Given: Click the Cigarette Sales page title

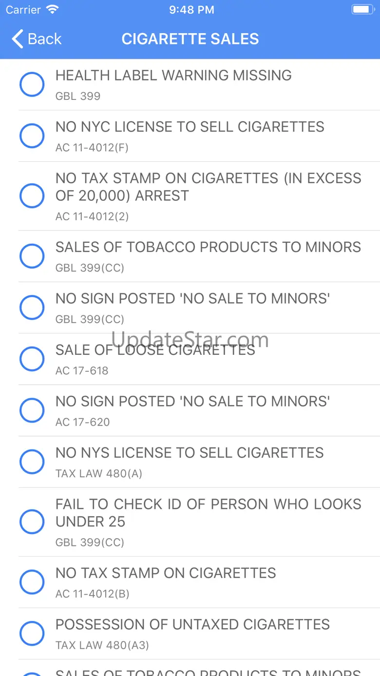Looking at the screenshot, I should tap(190, 39).
